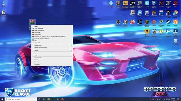This screenshot has width=181, height=101.
Task: Open the Ubisoft Connect desktop icon
Action: 125,23
